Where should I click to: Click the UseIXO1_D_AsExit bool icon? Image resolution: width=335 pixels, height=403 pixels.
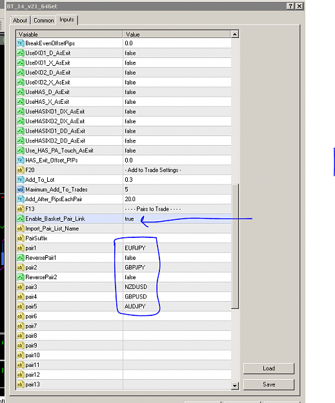coord(20,53)
